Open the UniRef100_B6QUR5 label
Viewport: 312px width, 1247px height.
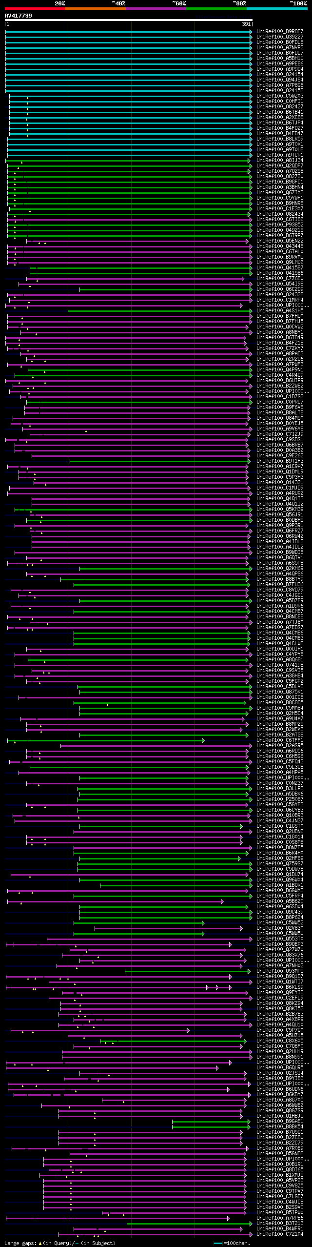(280, 1068)
